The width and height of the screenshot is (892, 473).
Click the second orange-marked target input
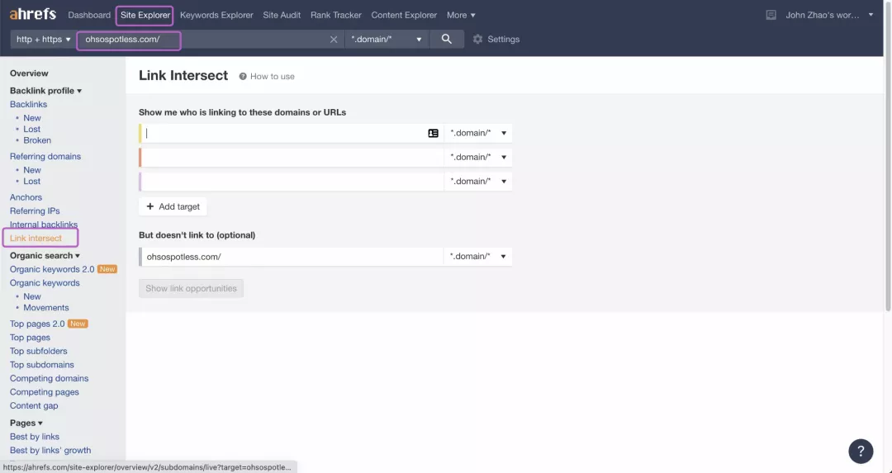(x=292, y=157)
